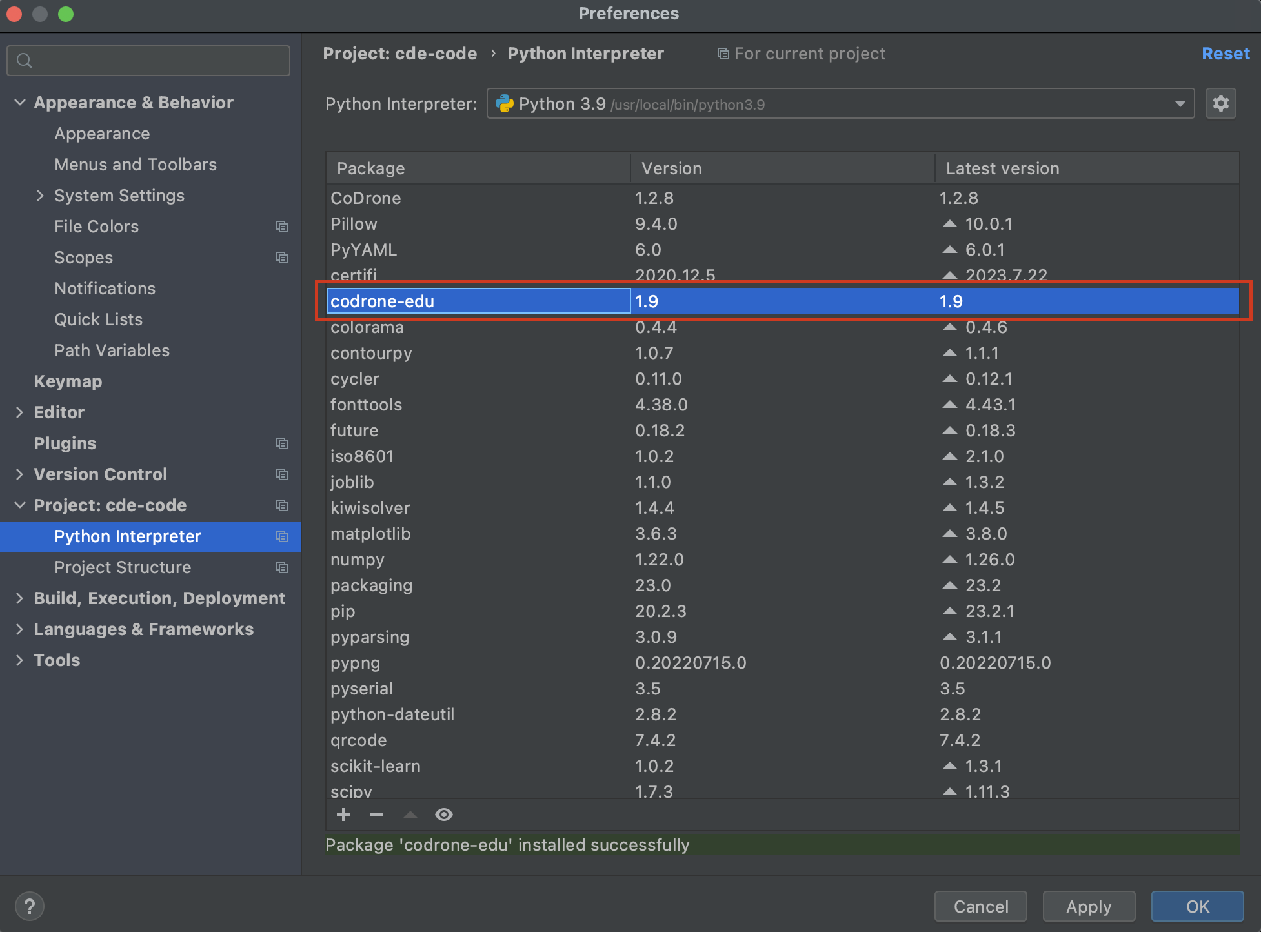Expand the Editor settings section

(x=20, y=412)
